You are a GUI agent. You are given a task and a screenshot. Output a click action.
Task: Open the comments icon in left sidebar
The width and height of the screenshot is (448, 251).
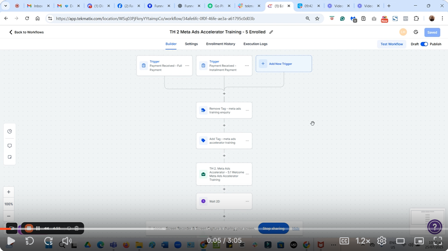[10, 145]
